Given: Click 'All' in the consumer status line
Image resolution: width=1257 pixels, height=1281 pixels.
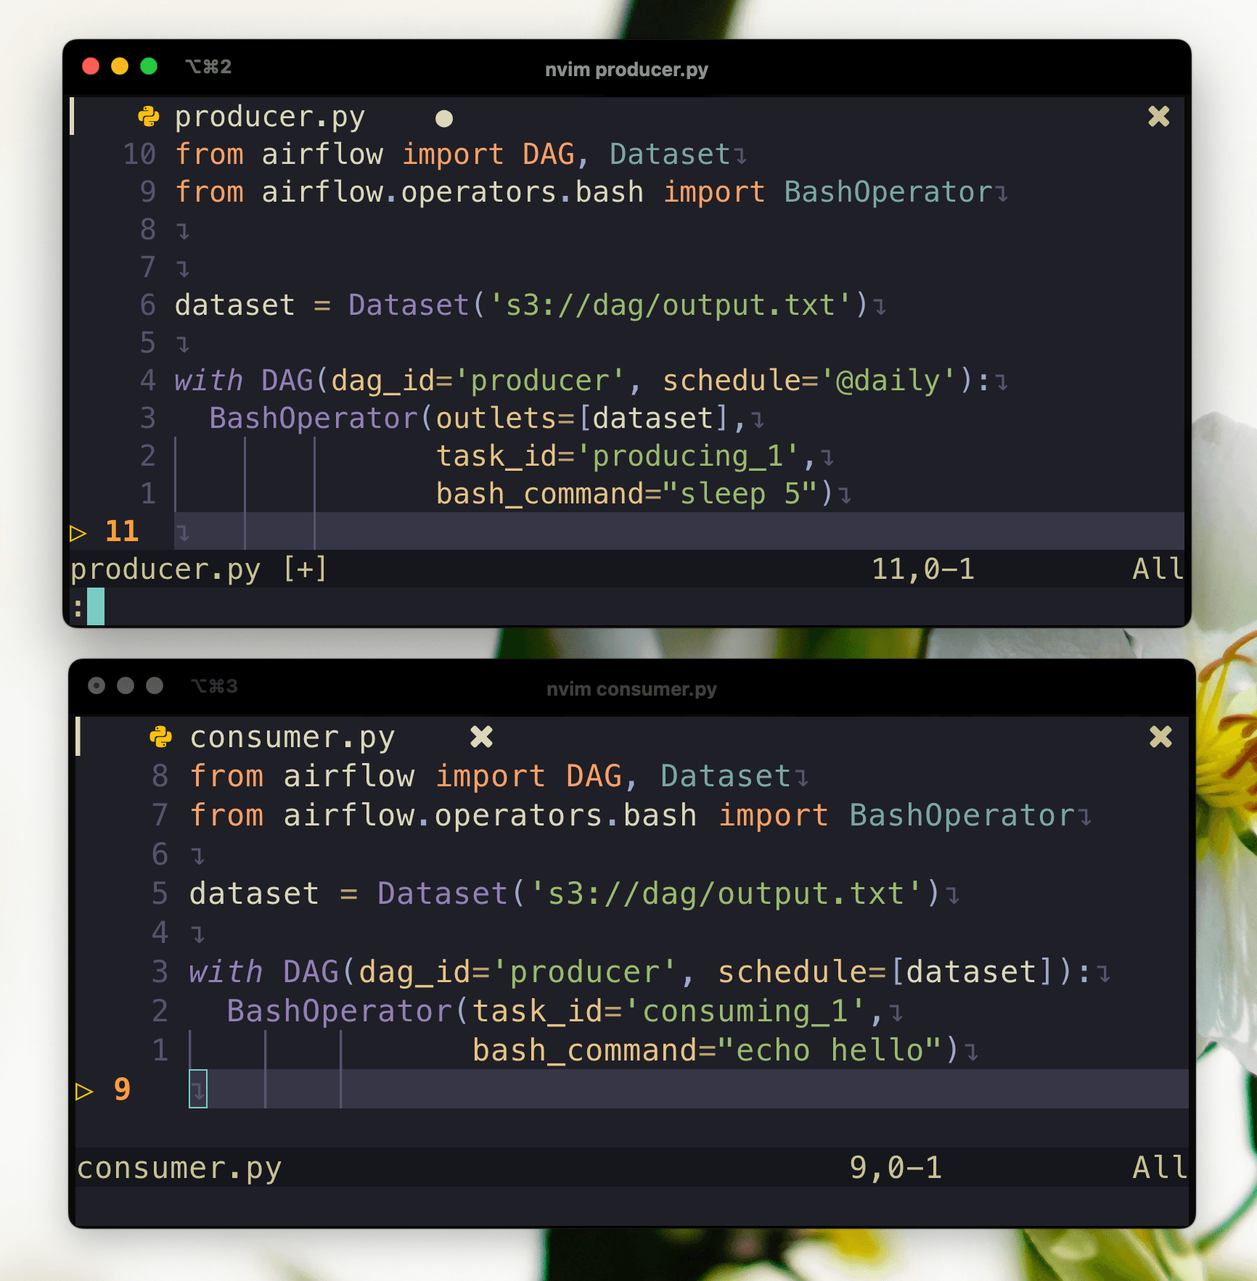Looking at the screenshot, I should coord(1160,1169).
